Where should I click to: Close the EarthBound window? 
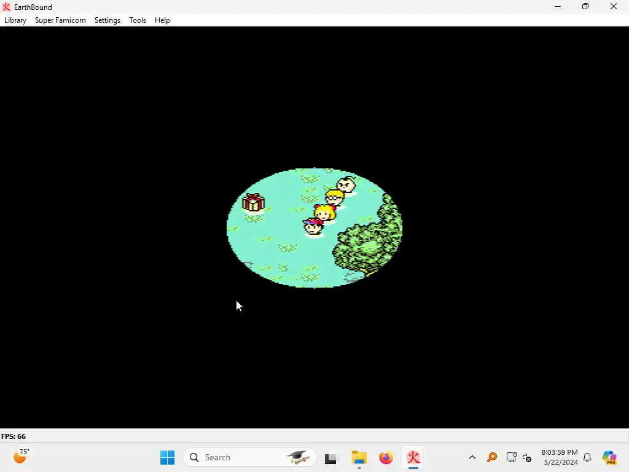[614, 6]
